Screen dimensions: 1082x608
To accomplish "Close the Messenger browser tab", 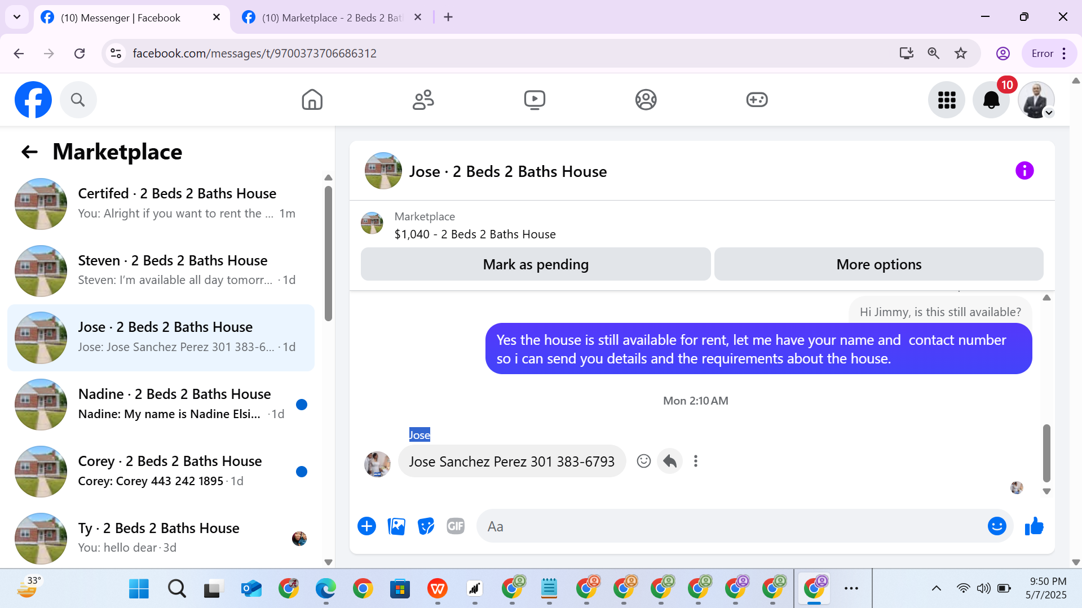I will (217, 17).
